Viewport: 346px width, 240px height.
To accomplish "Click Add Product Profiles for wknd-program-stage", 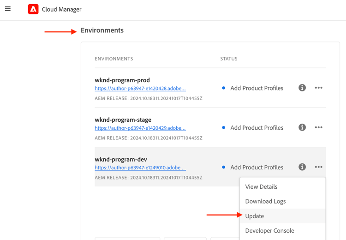I will click(257, 128).
